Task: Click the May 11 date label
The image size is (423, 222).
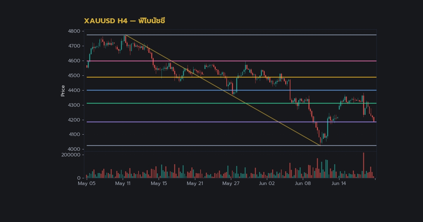Action: point(123,184)
